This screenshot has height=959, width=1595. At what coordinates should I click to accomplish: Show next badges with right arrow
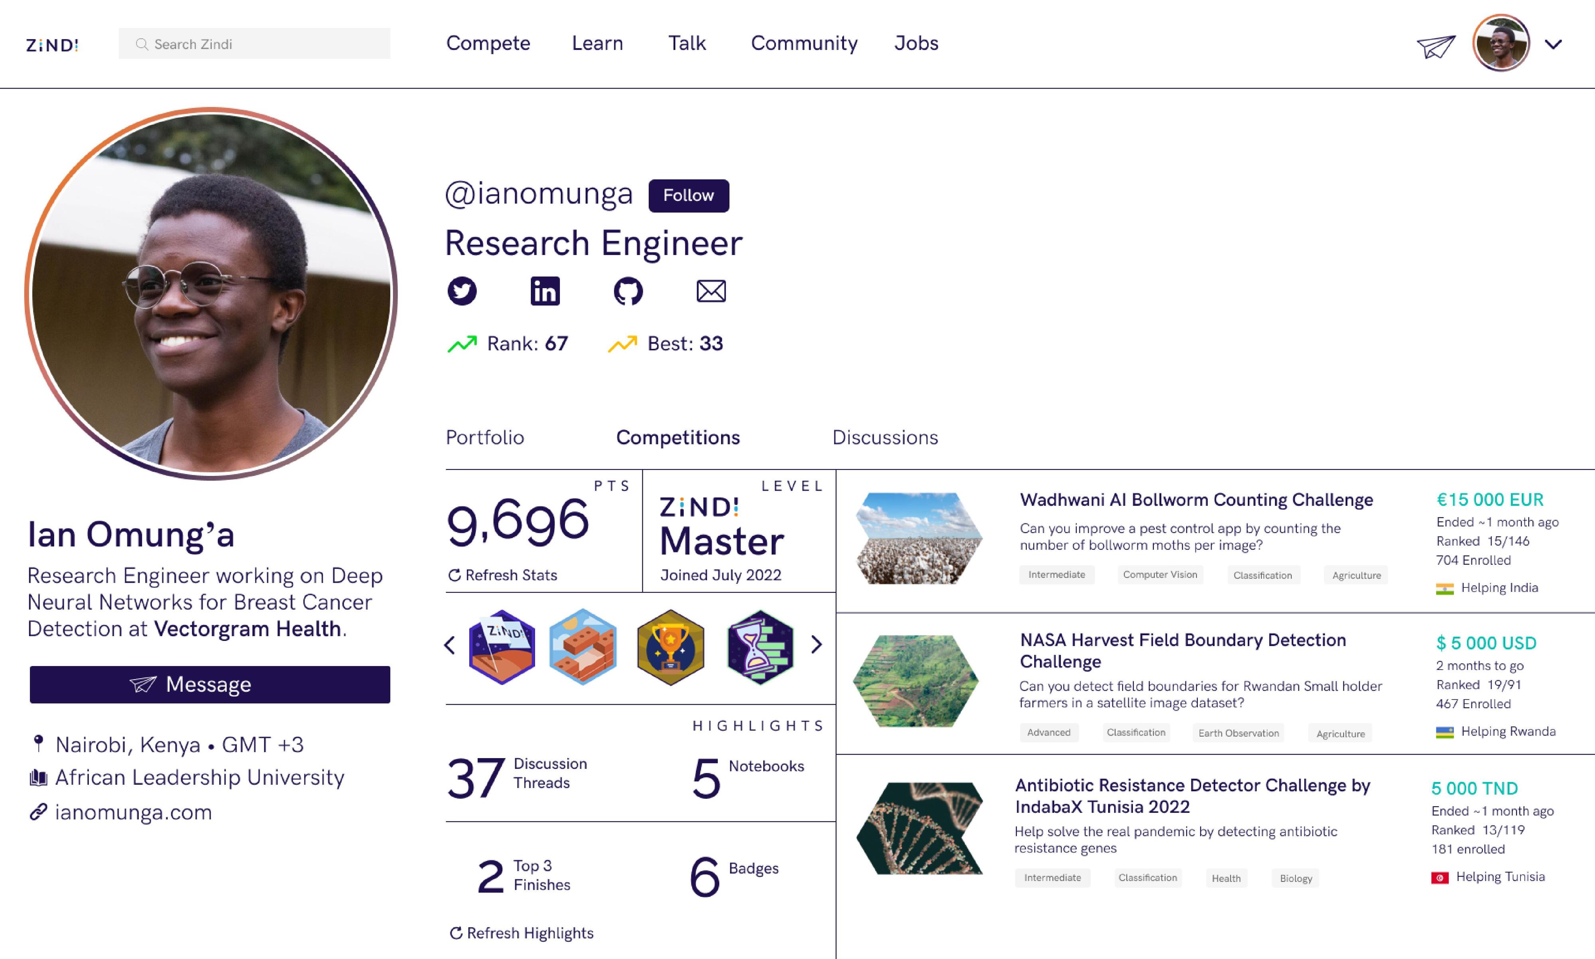coord(817,644)
